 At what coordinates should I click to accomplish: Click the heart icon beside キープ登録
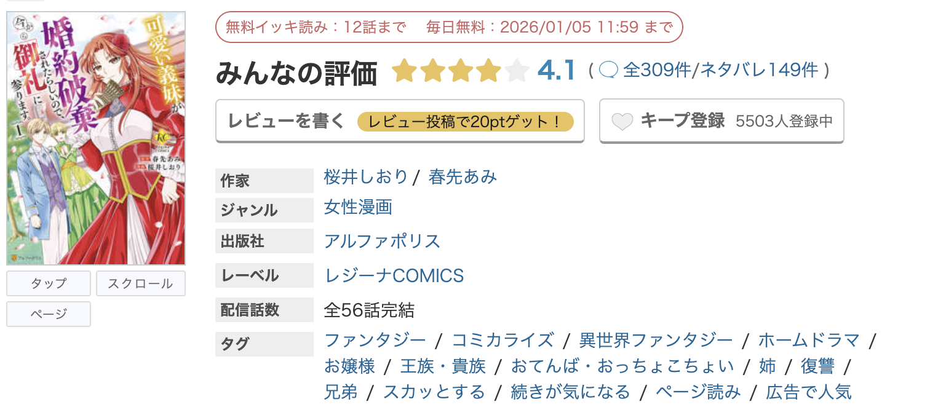click(622, 122)
